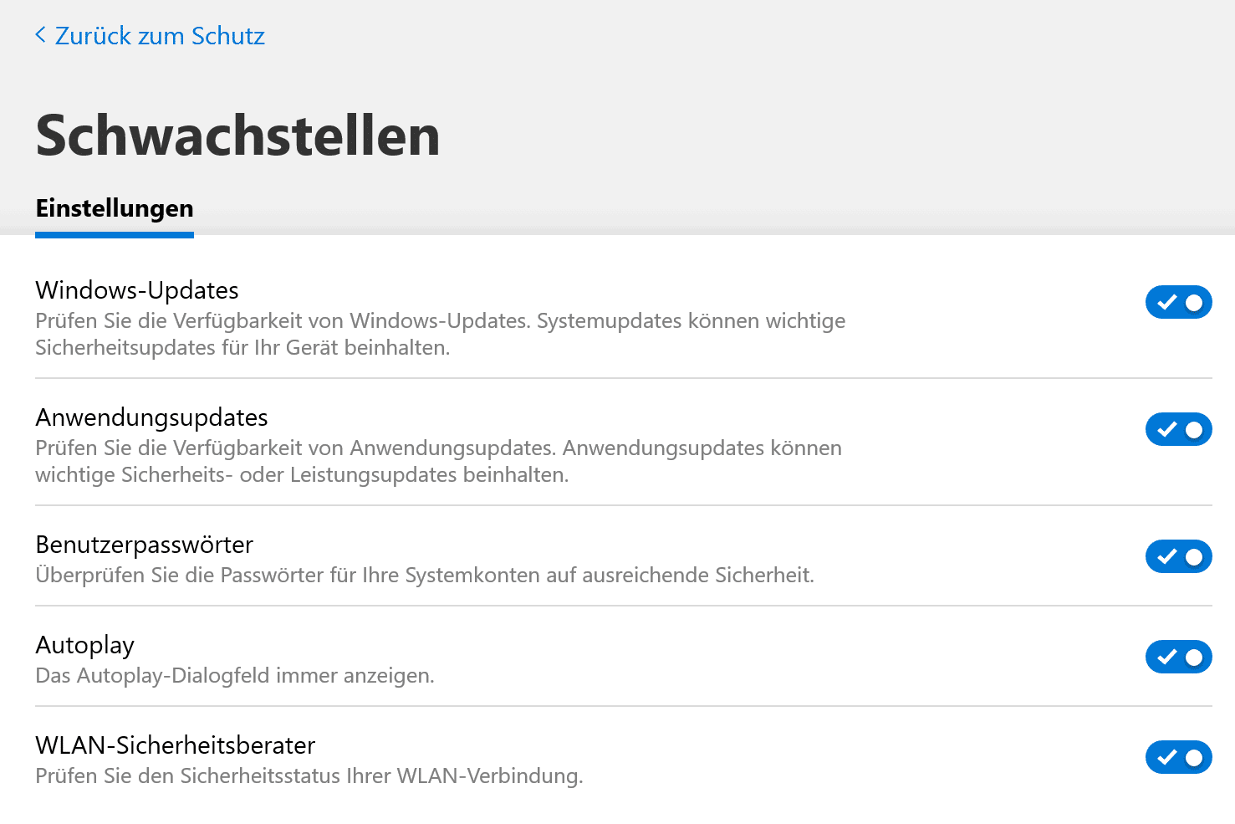The width and height of the screenshot is (1235, 824).
Task: Turn off the Anwendungsupdates switch
Action: tap(1178, 429)
